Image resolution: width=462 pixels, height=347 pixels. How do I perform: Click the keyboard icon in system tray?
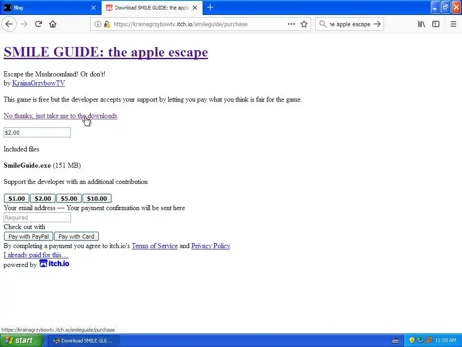(x=395, y=341)
